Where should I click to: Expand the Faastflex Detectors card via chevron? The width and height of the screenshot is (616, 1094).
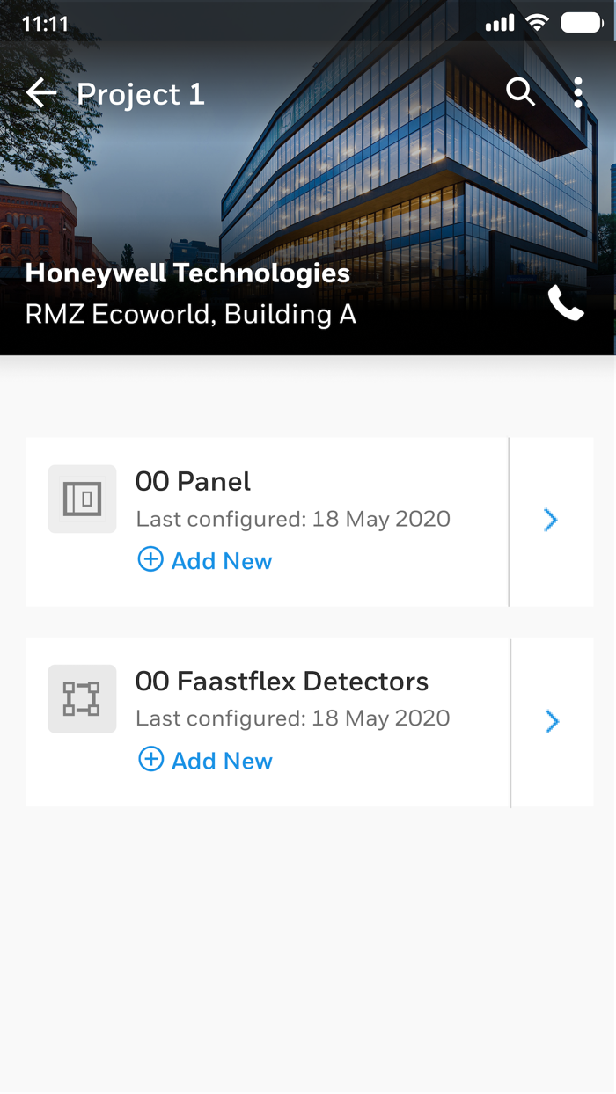550,721
